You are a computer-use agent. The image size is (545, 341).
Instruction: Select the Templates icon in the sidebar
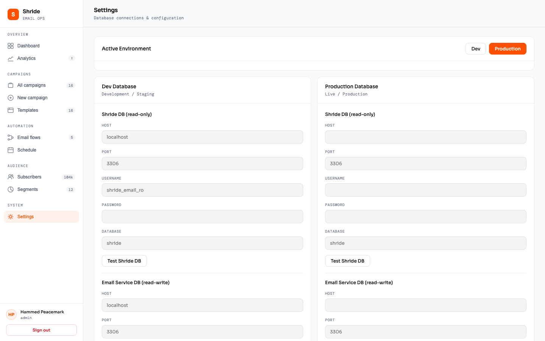11,110
